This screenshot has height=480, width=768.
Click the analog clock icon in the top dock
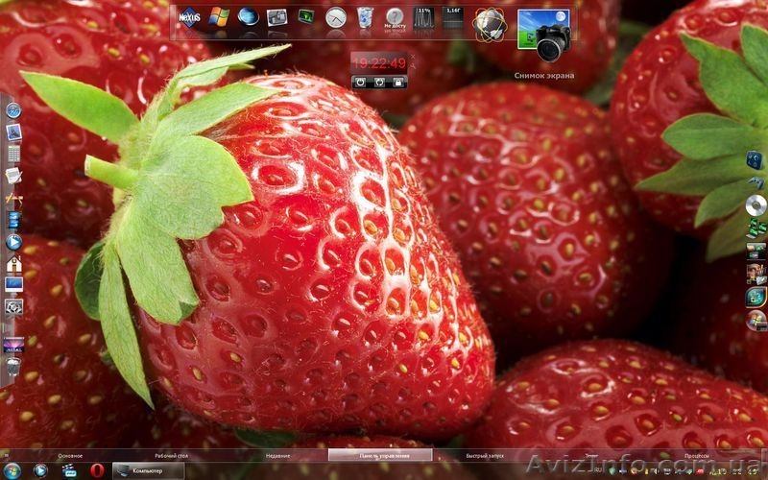coord(335,17)
